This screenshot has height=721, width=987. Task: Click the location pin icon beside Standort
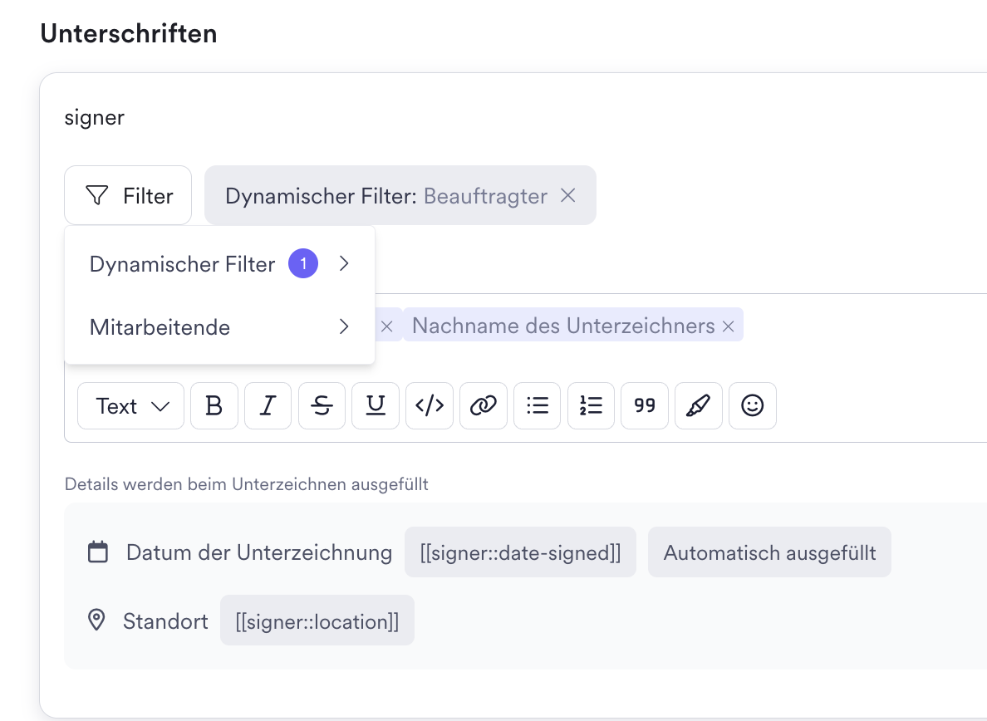(x=96, y=620)
